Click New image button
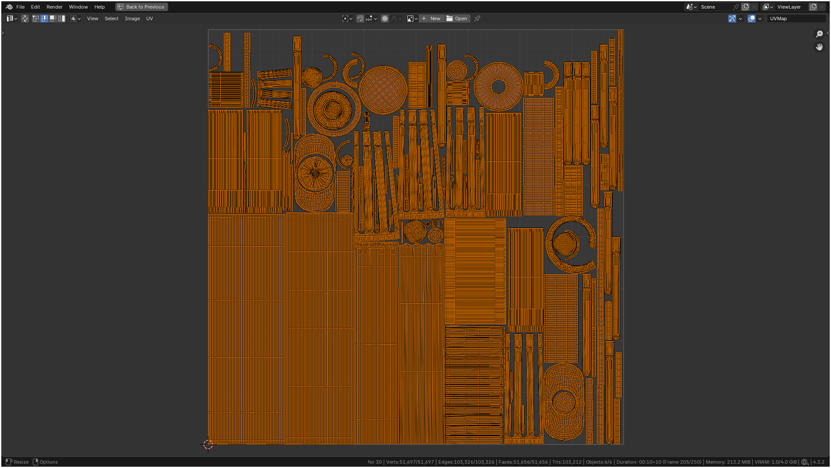The height and width of the screenshot is (468, 831). pyautogui.click(x=431, y=19)
